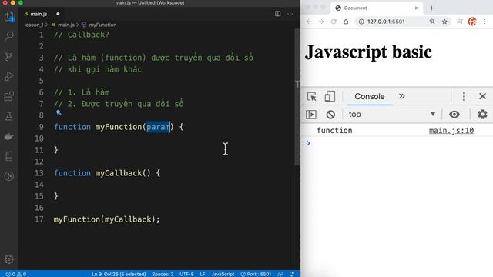Go back in the Chrome browser
This screenshot has width=493, height=277.
pos(309,22)
